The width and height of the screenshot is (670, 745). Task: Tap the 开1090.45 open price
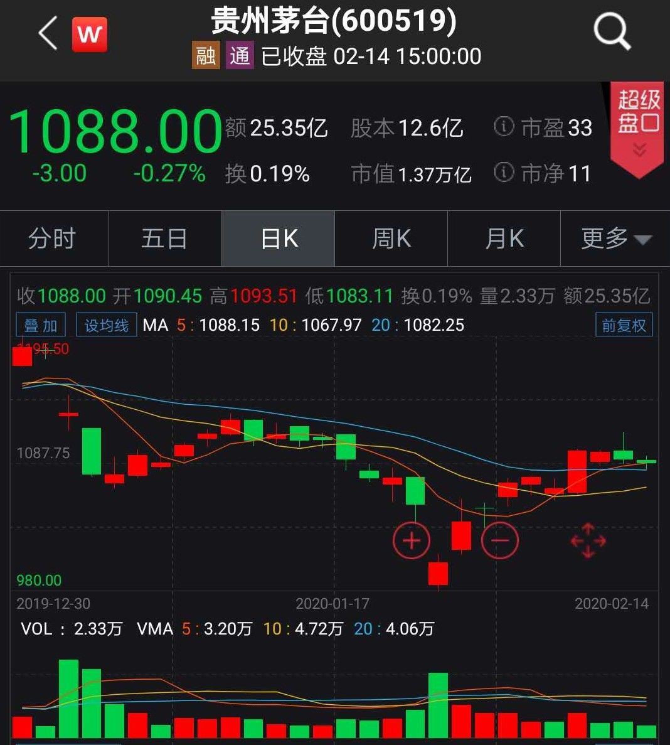click(x=157, y=296)
